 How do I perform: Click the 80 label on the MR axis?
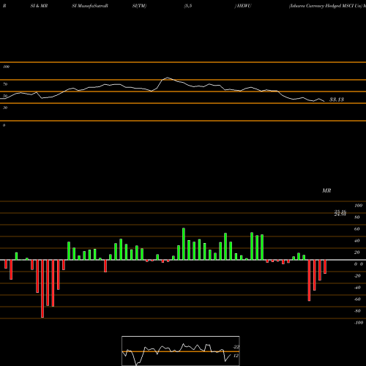pos(357,217)
